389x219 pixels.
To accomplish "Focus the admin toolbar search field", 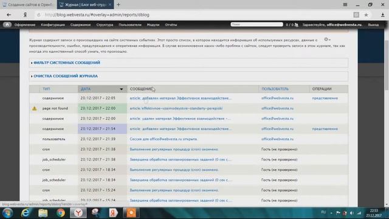I will pos(256,24).
